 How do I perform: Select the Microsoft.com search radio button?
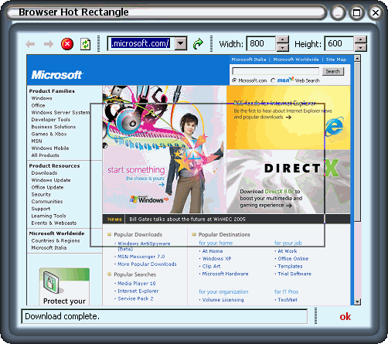point(234,80)
